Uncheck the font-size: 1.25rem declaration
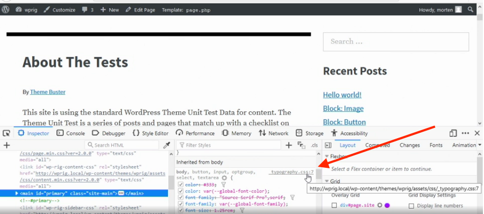 [181, 210]
